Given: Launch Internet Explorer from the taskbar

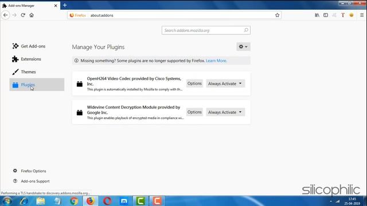Looking at the screenshot, I should [24, 201].
